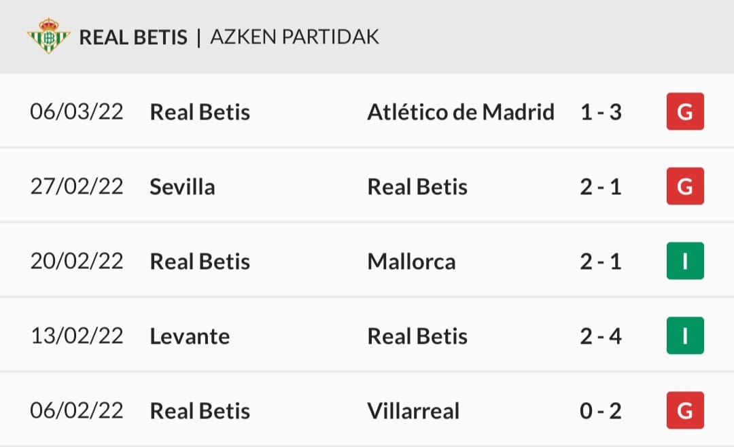Click the date 06/03/22

click(77, 111)
